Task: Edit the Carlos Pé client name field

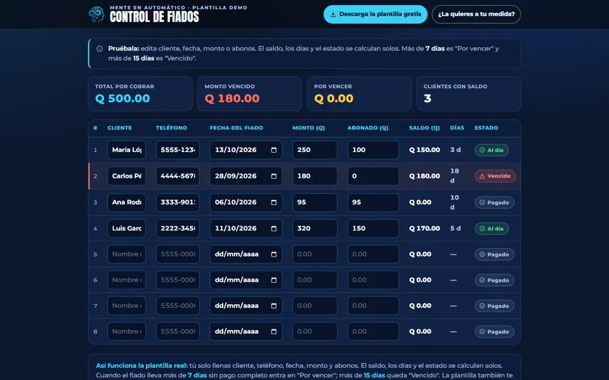Action: (127, 176)
